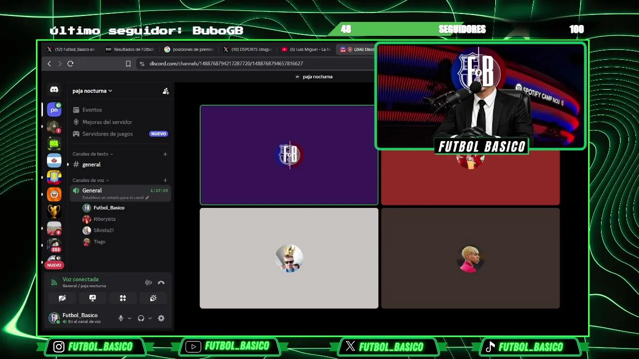Click the invite members icon
This screenshot has height=359, width=639.
pos(165,91)
